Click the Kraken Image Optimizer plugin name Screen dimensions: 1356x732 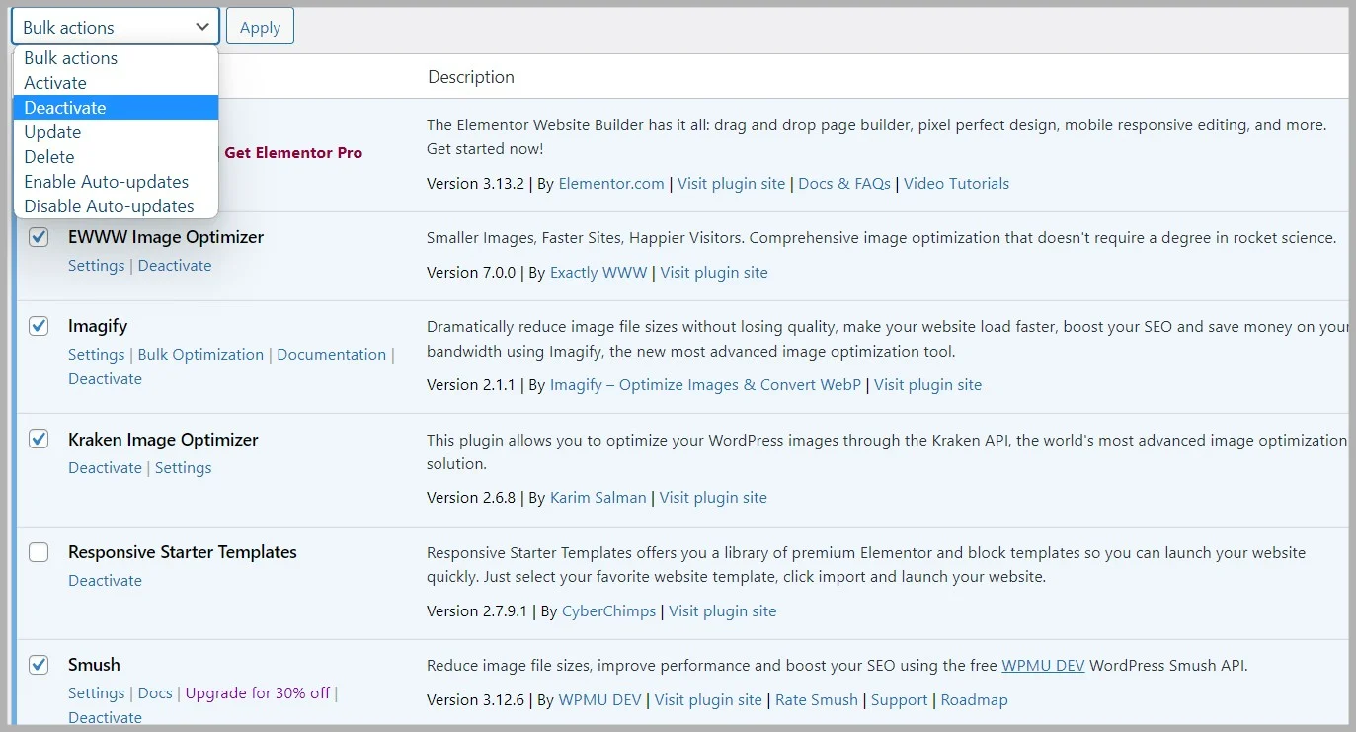163,440
